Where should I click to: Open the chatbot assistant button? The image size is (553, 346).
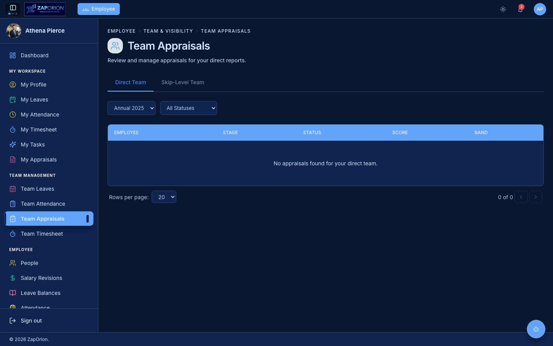[x=536, y=329]
